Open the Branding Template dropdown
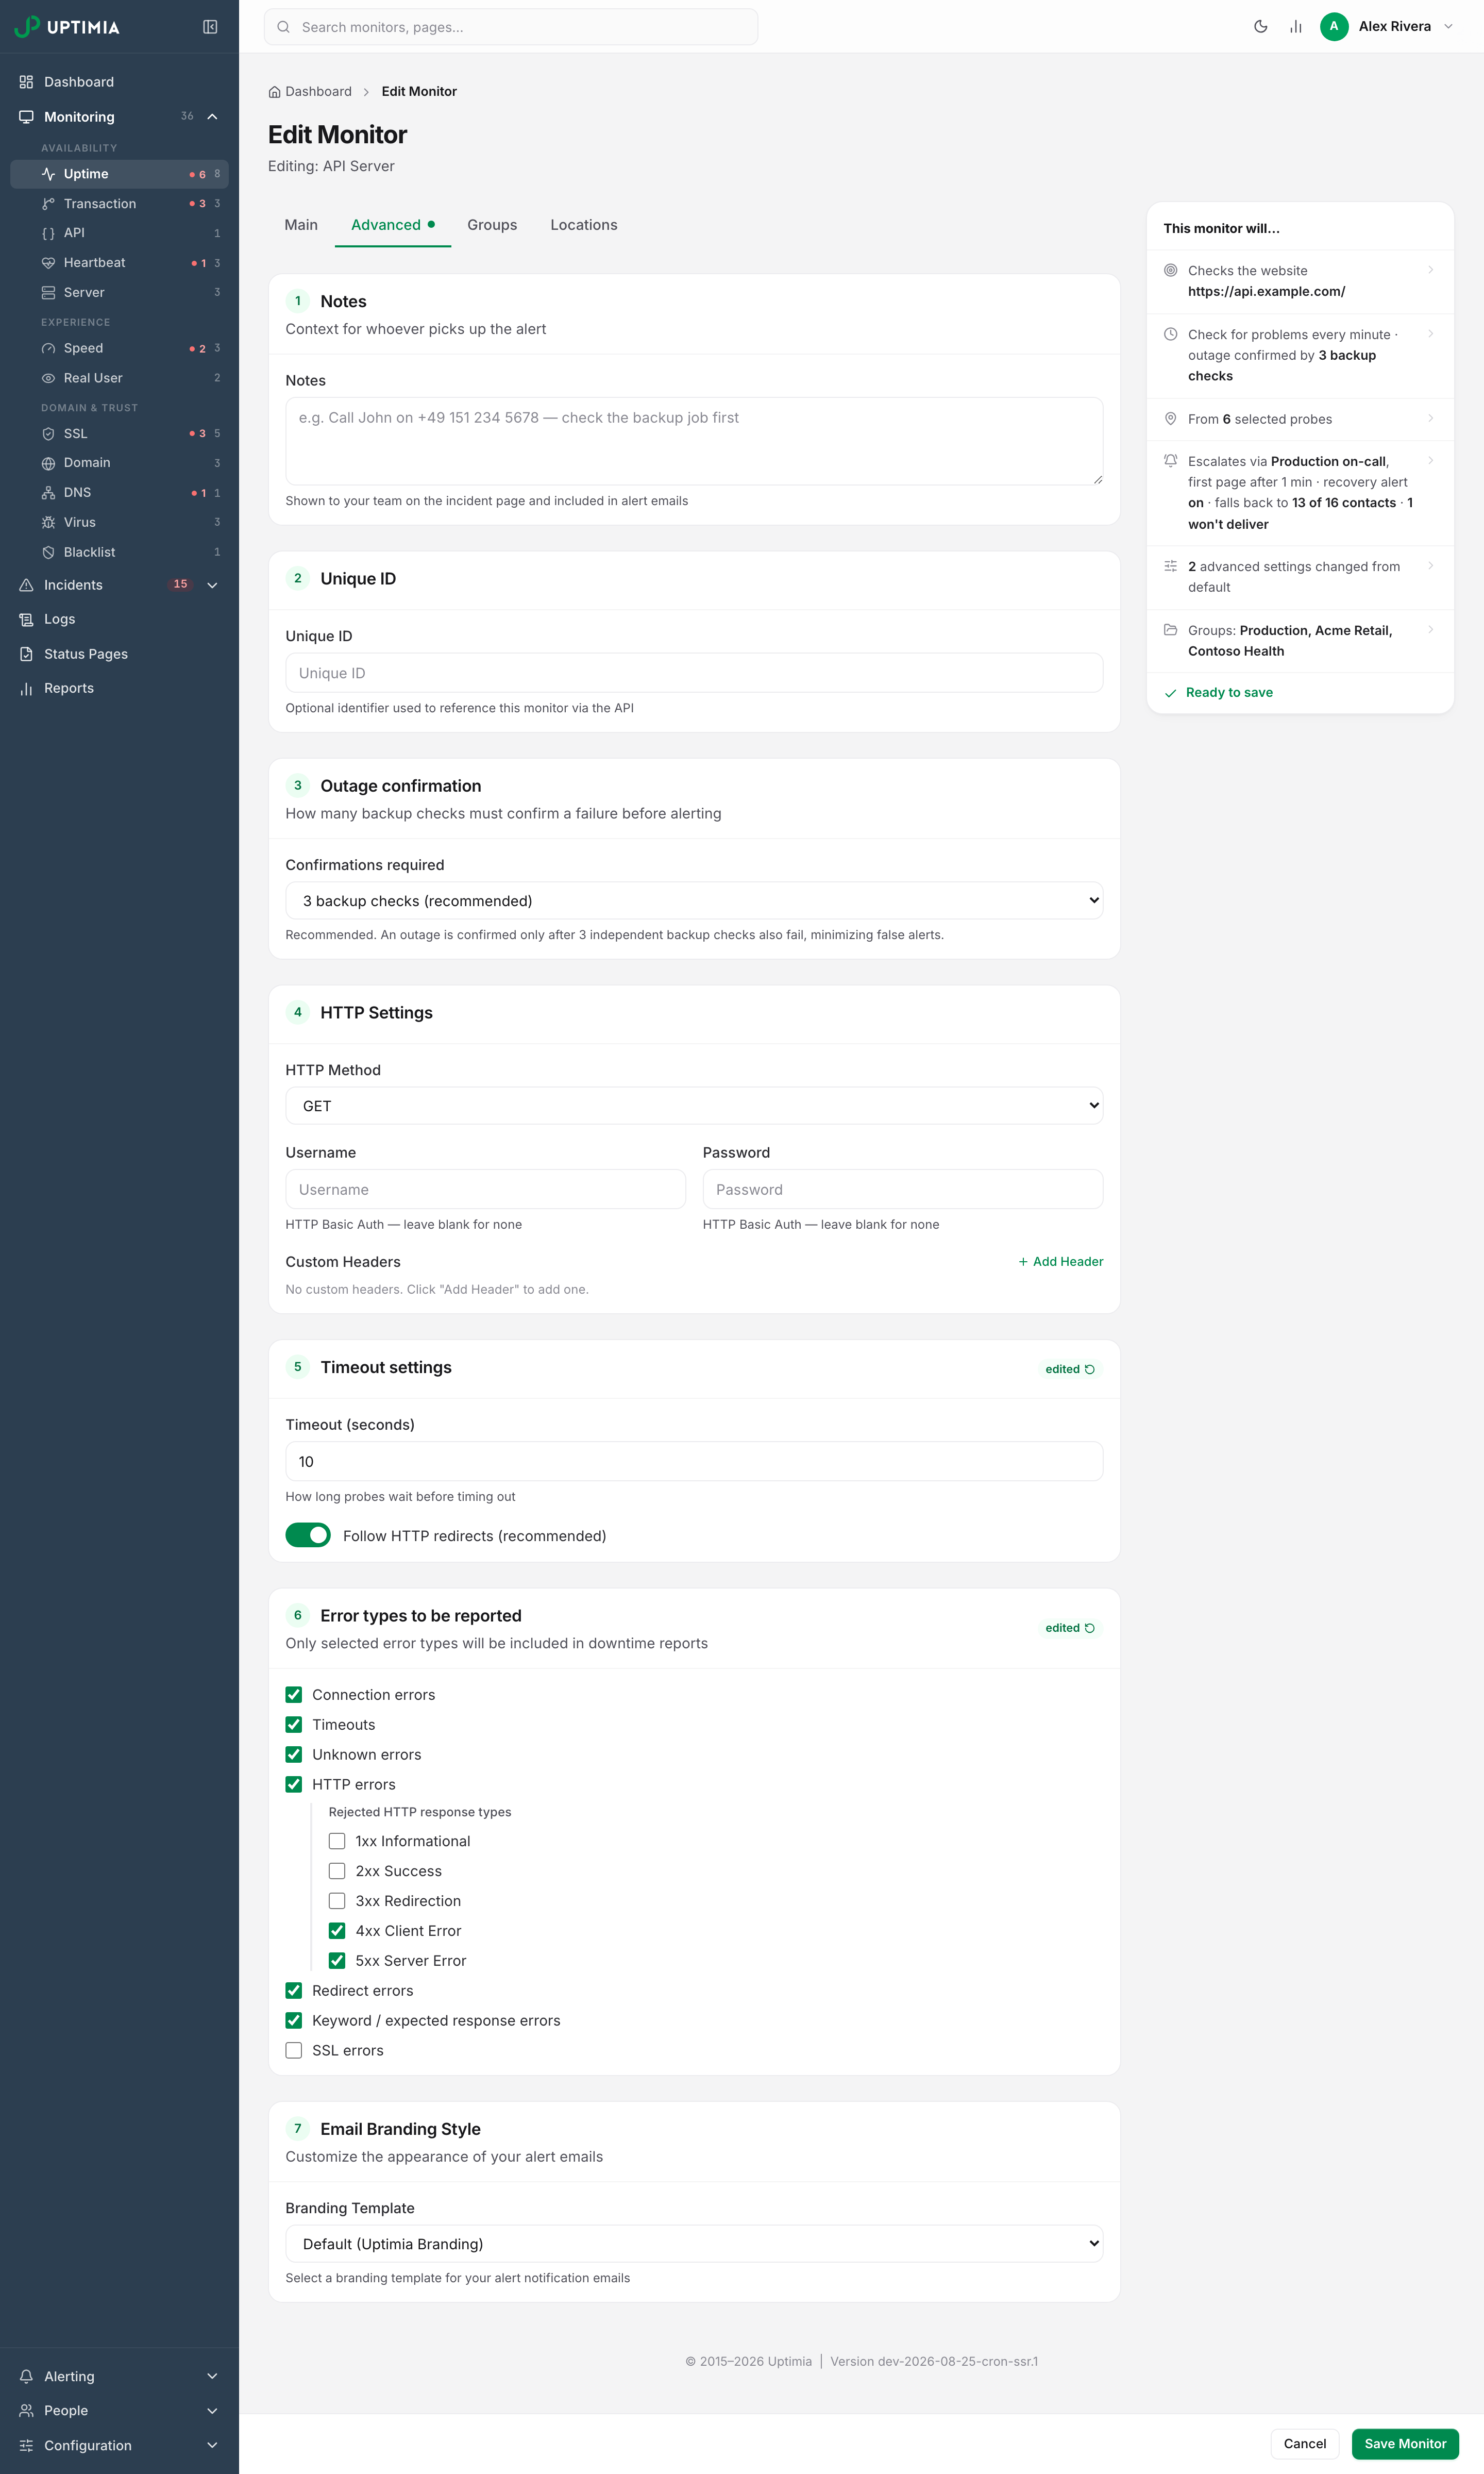The height and width of the screenshot is (2474, 1484). pyautogui.click(x=694, y=2244)
